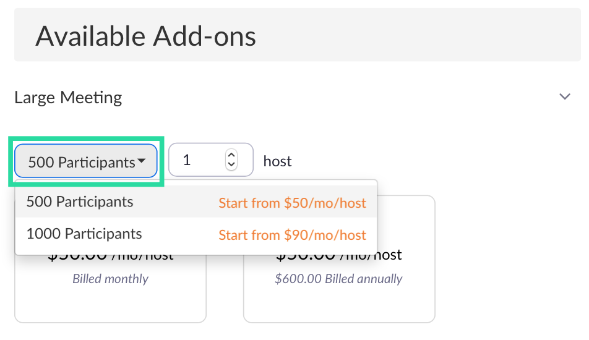Choose the 1000 Participants option
The width and height of the screenshot is (589, 340).
(x=84, y=234)
